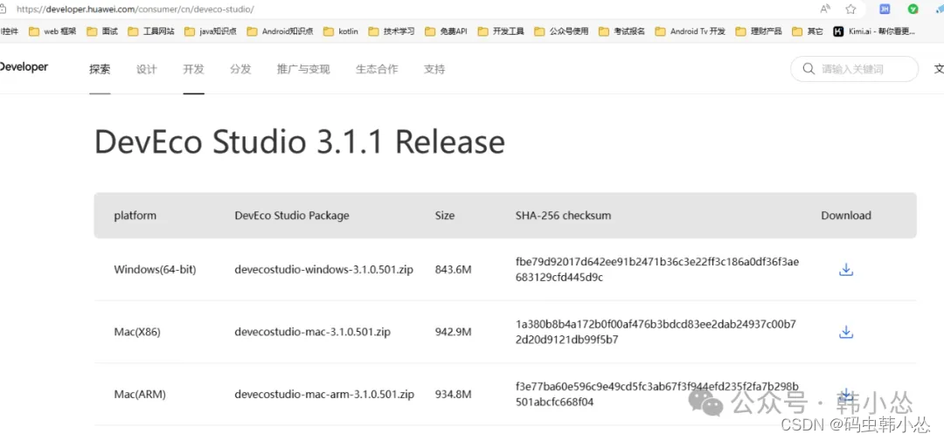This screenshot has height=441, width=944.
Task: Select the 推广与变现 navigation tab
Action: point(303,69)
